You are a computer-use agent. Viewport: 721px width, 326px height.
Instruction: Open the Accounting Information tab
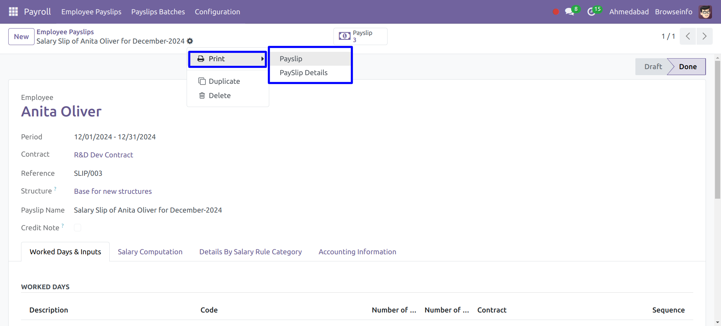tap(357, 252)
